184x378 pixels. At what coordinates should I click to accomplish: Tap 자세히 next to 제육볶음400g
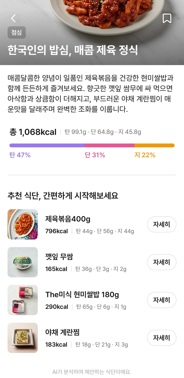point(162,224)
